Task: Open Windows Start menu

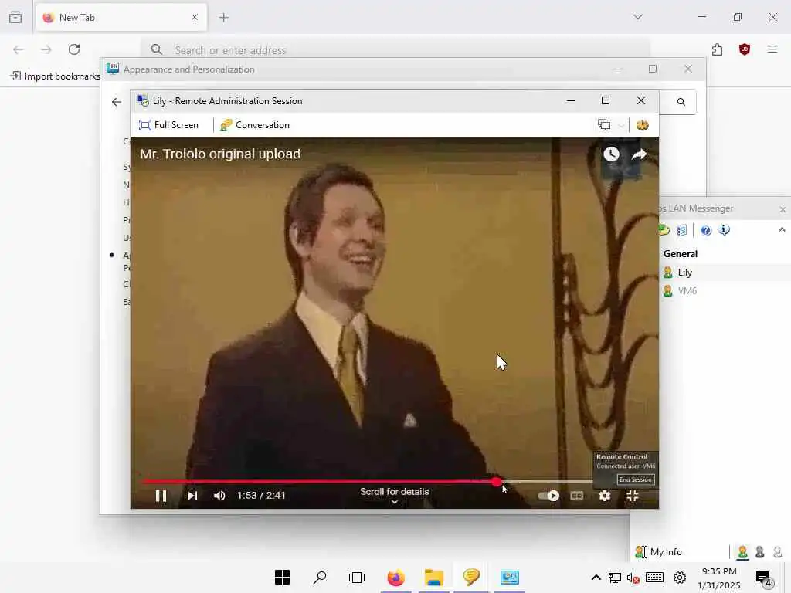Action: 282,578
